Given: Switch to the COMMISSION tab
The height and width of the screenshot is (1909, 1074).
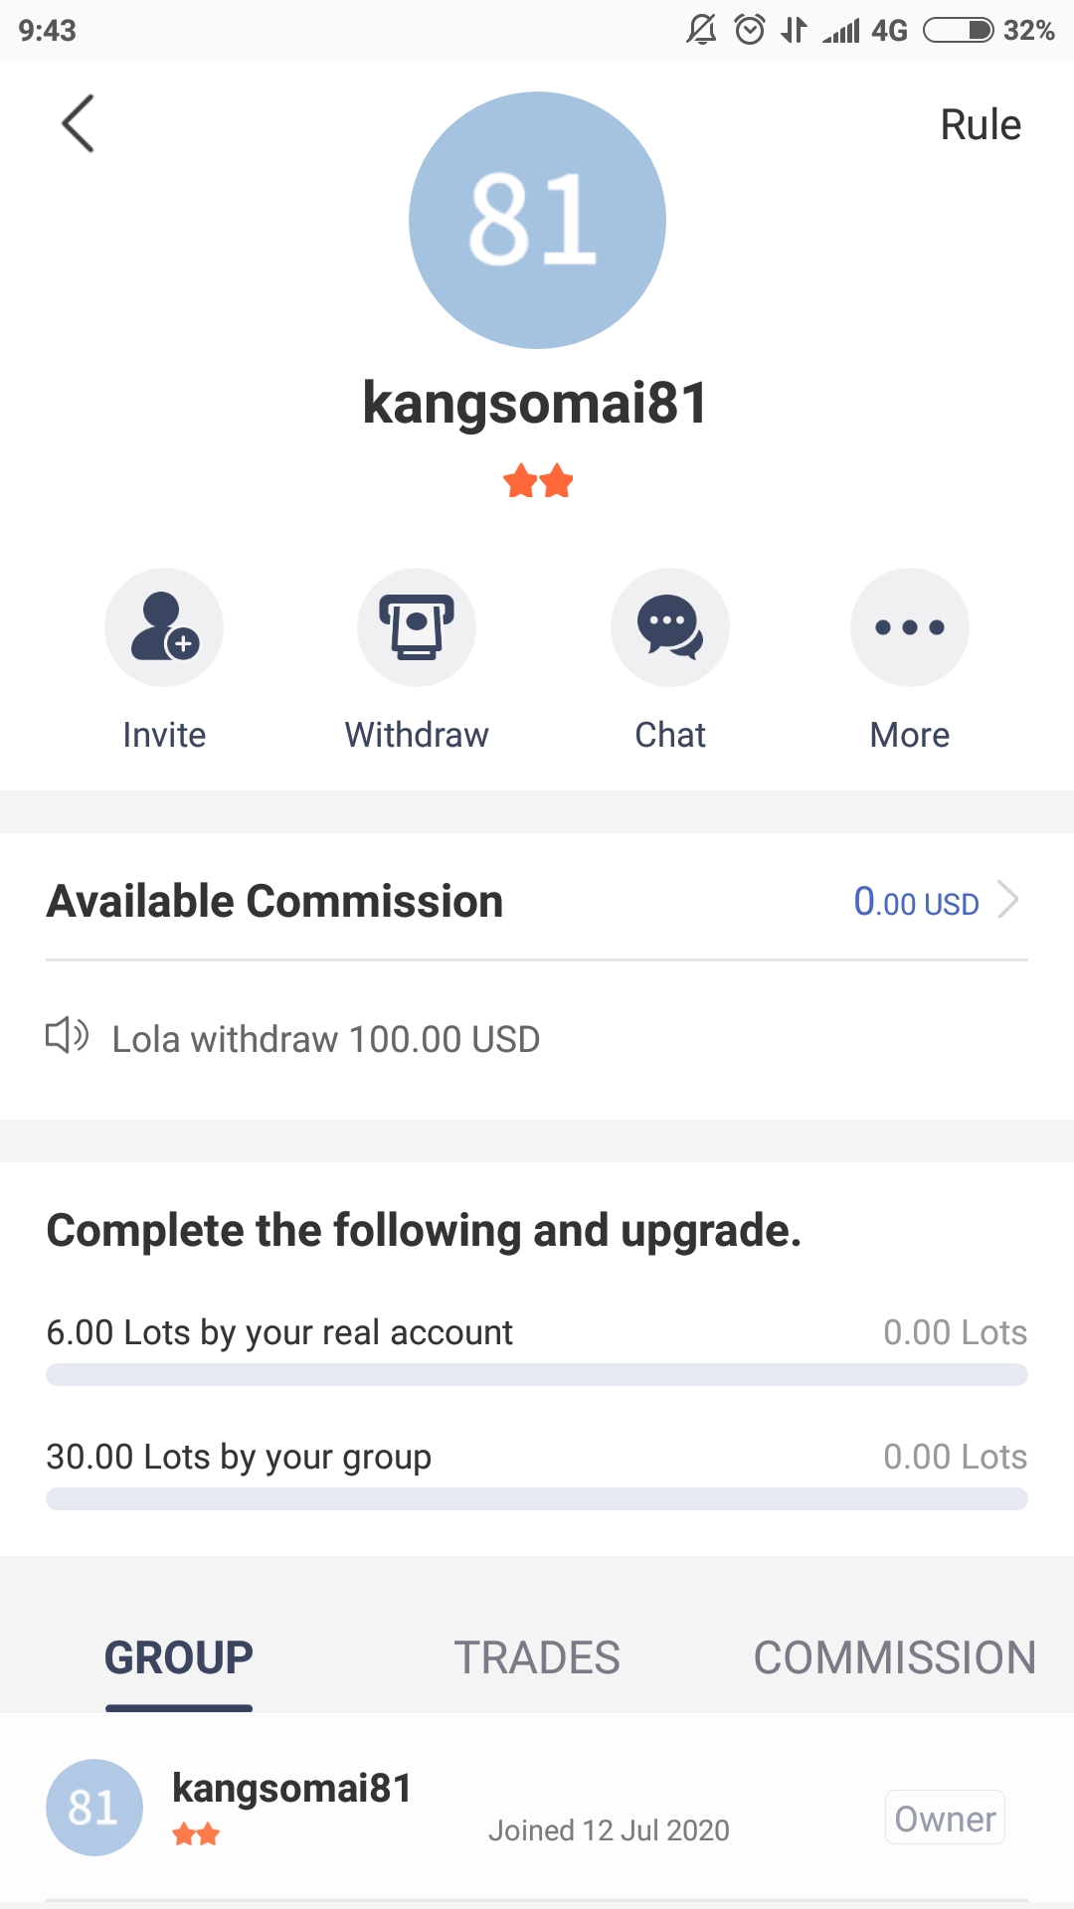Looking at the screenshot, I should pos(895,1657).
